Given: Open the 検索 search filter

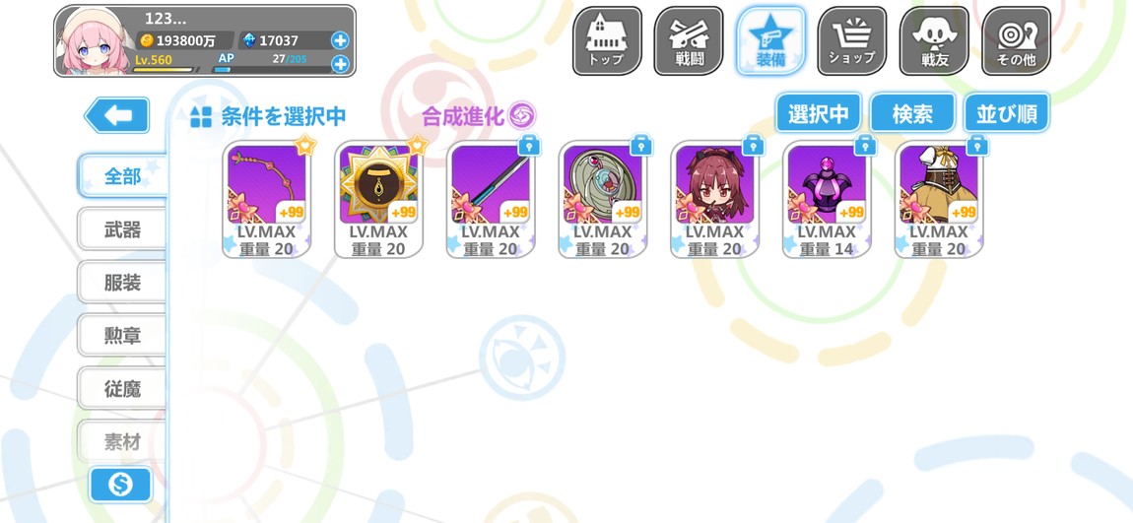Looking at the screenshot, I should (912, 114).
